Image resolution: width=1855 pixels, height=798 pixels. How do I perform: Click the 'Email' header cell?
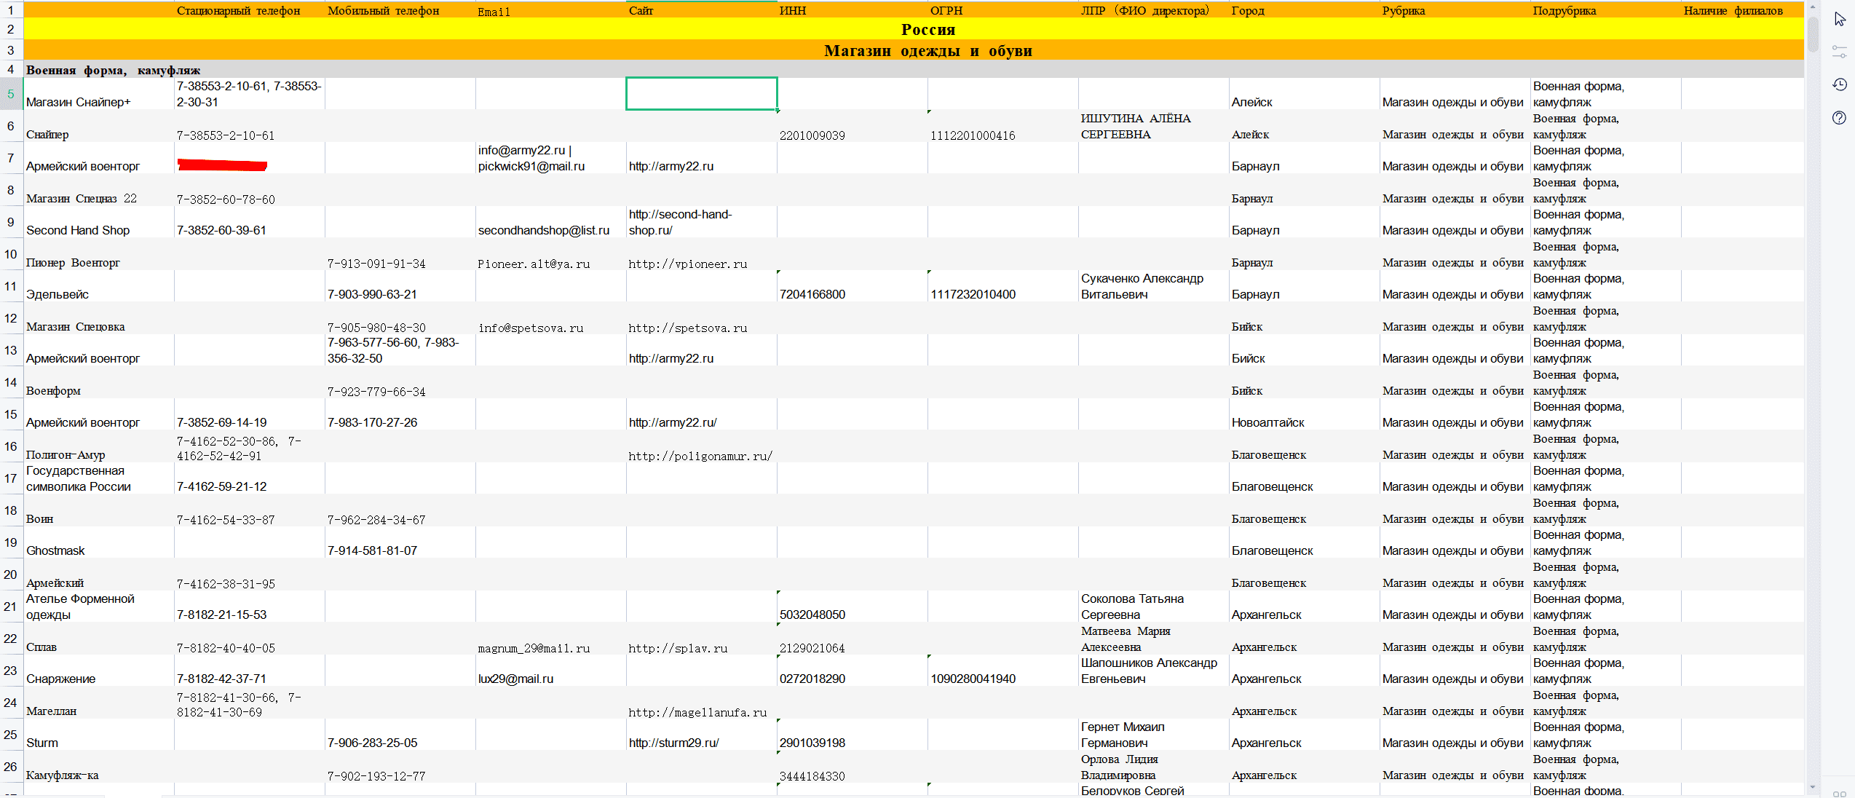[551, 10]
